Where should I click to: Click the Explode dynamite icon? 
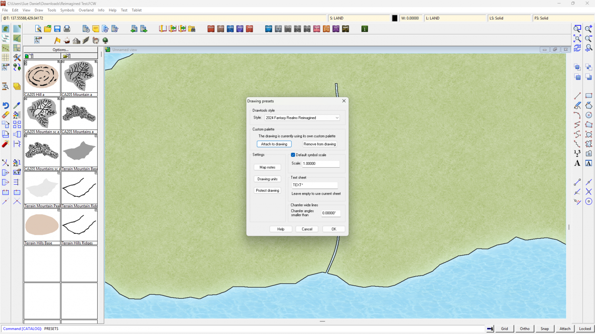tap(6, 144)
